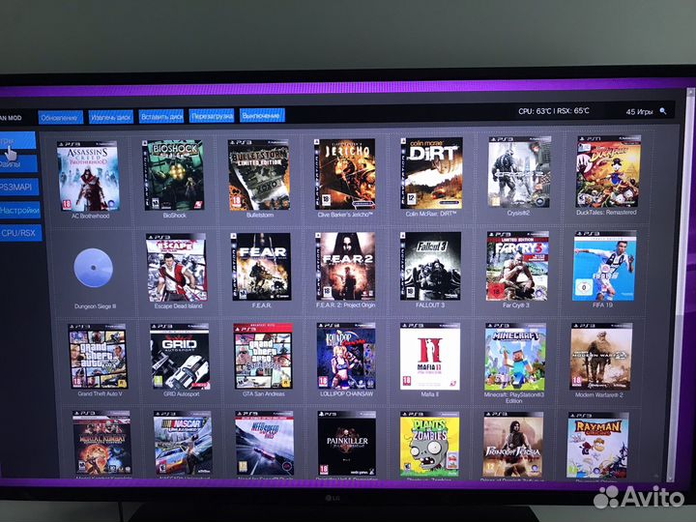
Task: Launch the FALLOUT 3 cover
Action: pyautogui.click(x=430, y=266)
